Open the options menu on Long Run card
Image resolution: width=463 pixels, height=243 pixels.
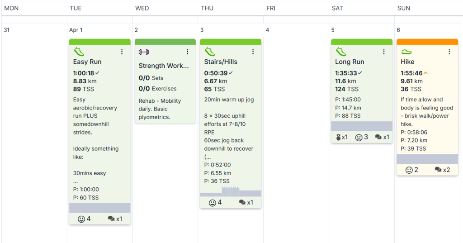(383, 52)
